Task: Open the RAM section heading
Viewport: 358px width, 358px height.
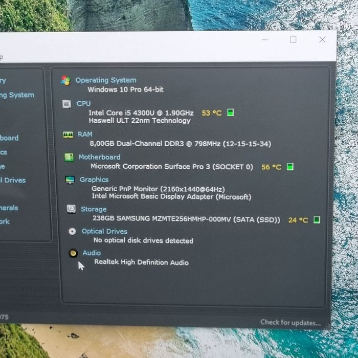Action: point(85,134)
